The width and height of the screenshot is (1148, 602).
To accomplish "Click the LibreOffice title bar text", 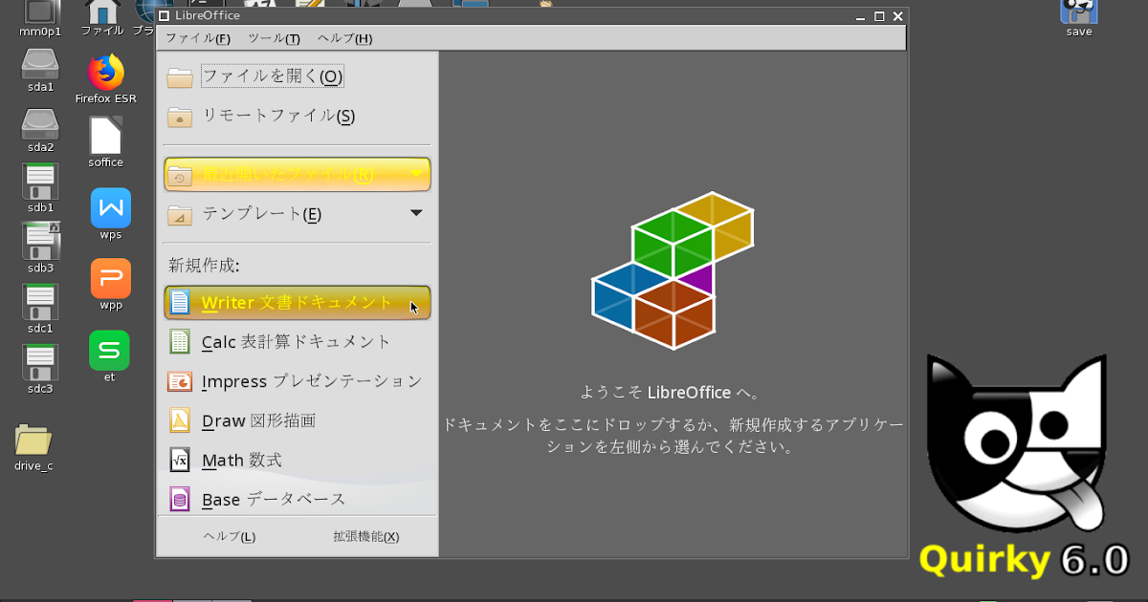I will 208,15.
